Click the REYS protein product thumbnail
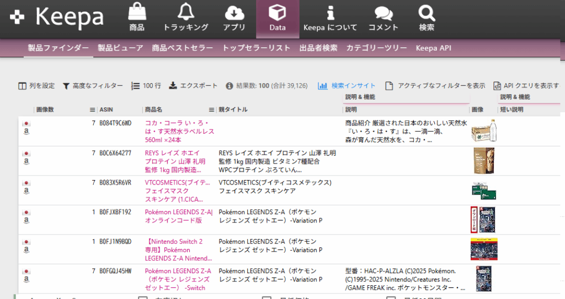 click(483, 161)
